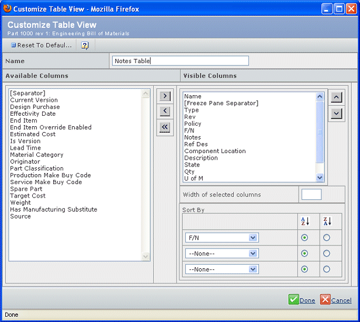Click the add column right-arrow button

(x=165, y=96)
